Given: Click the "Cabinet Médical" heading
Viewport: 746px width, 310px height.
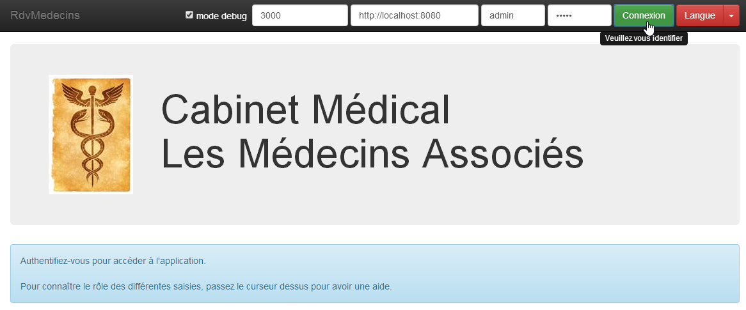Looking at the screenshot, I should click(x=306, y=110).
